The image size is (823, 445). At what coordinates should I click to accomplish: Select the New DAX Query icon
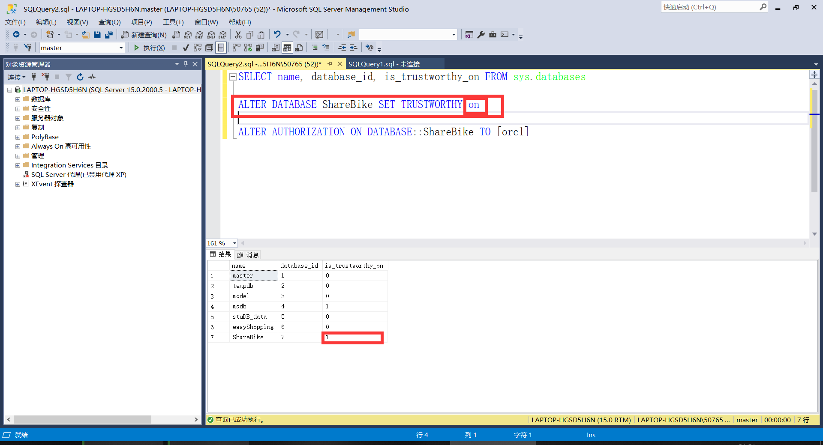point(222,35)
